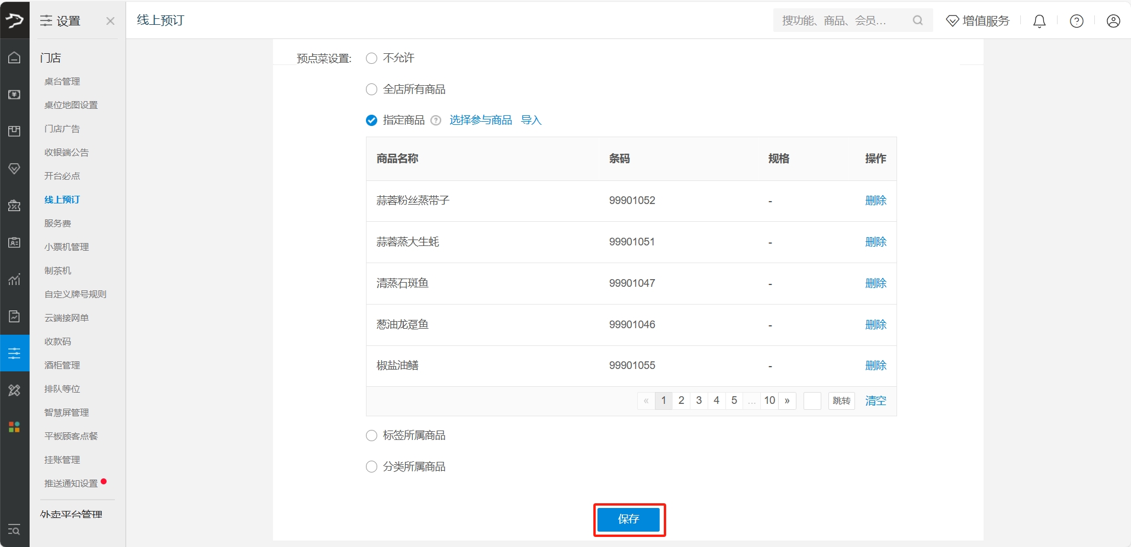Close the 设置 side panel
This screenshot has width=1131, height=547.
(110, 21)
